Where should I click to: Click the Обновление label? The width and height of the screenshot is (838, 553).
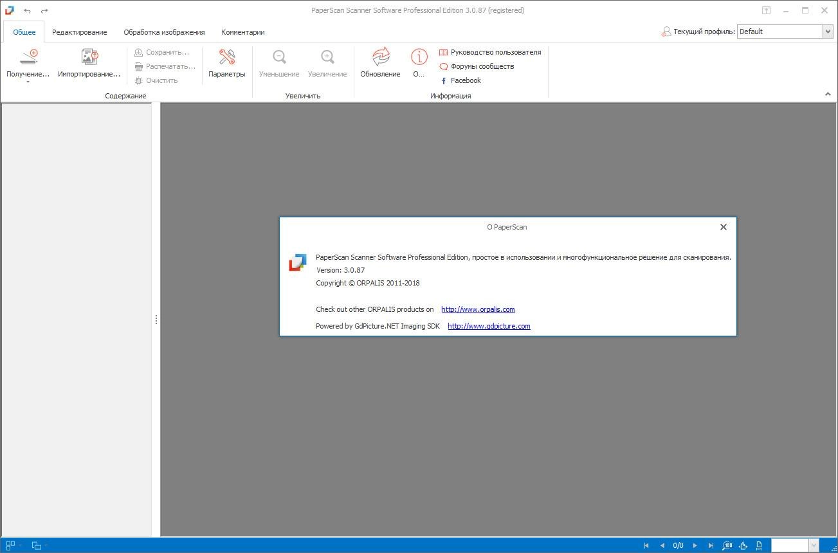click(x=380, y=74)
